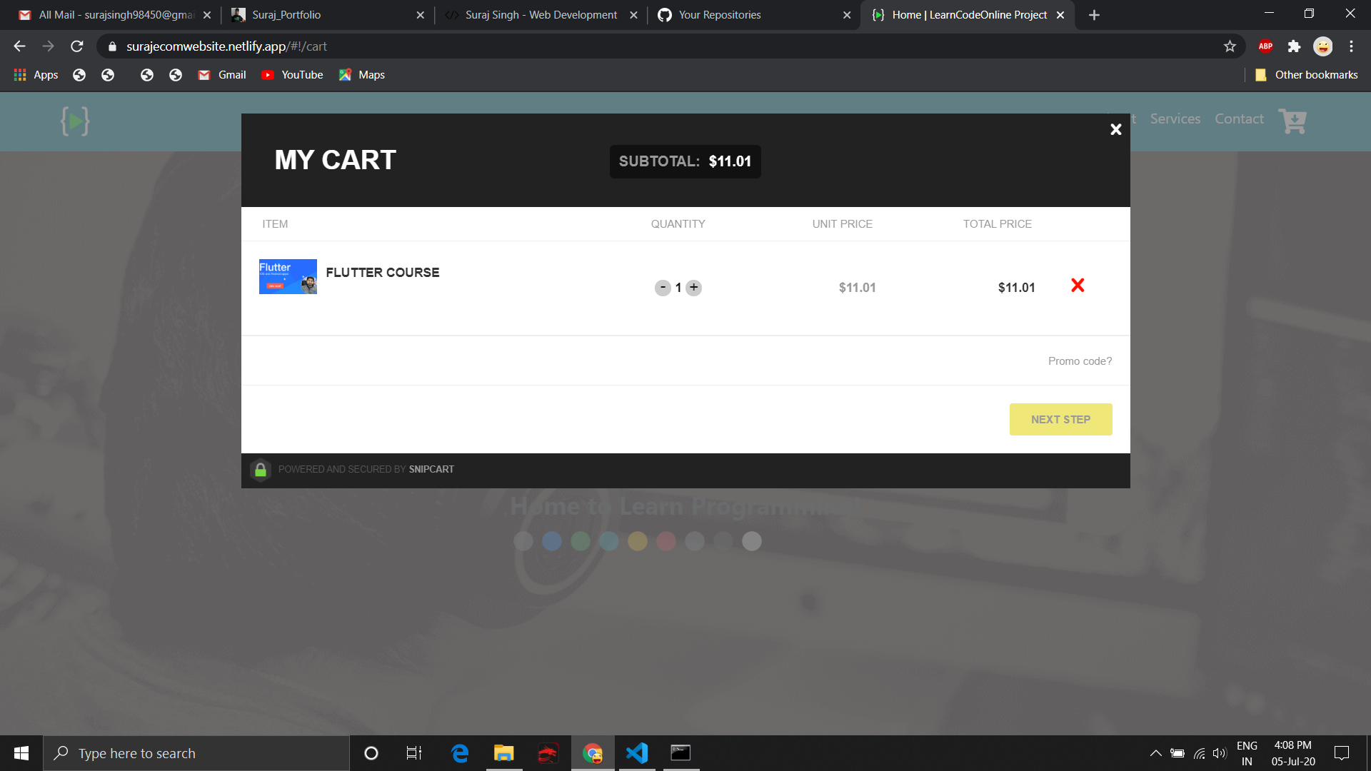Close the My Cart dialog
This screenshot has height=771, width=1371.
[1116, 129]
